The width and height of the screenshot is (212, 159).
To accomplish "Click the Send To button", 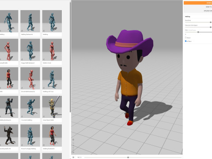I will (198, 7).
